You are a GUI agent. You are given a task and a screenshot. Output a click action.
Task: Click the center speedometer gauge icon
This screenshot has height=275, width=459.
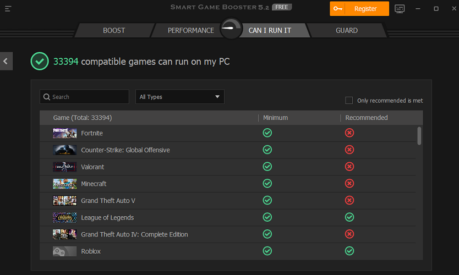click(231, 29)
